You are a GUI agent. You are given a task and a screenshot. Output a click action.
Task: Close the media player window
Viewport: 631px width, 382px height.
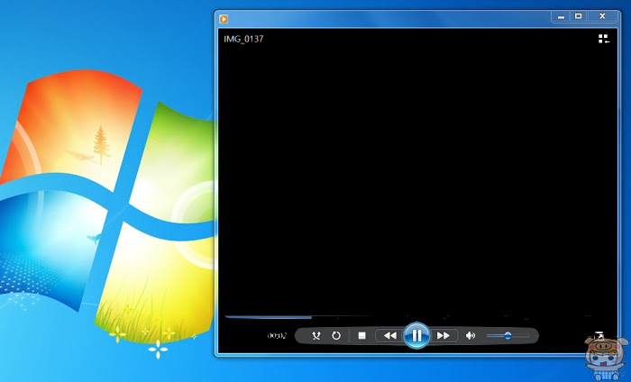click(x=602, y=16)
